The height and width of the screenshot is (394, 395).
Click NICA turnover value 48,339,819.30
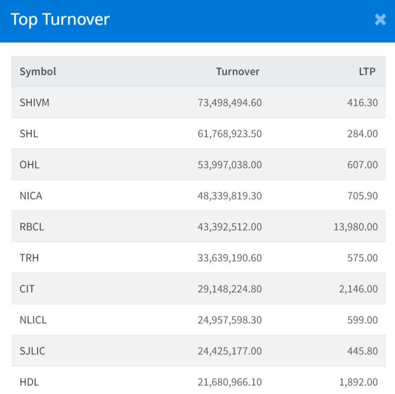[230, 196]
